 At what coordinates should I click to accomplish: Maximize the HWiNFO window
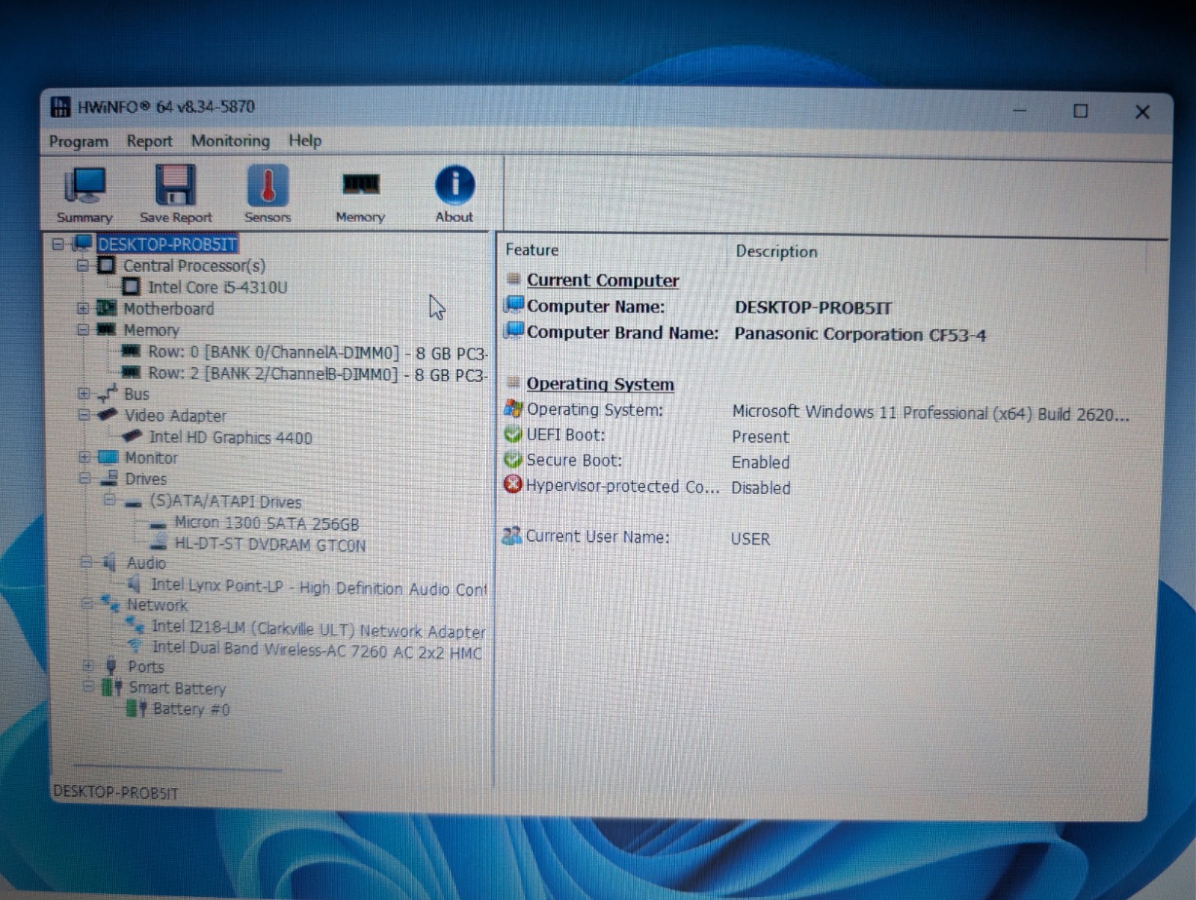[1081, 111]
